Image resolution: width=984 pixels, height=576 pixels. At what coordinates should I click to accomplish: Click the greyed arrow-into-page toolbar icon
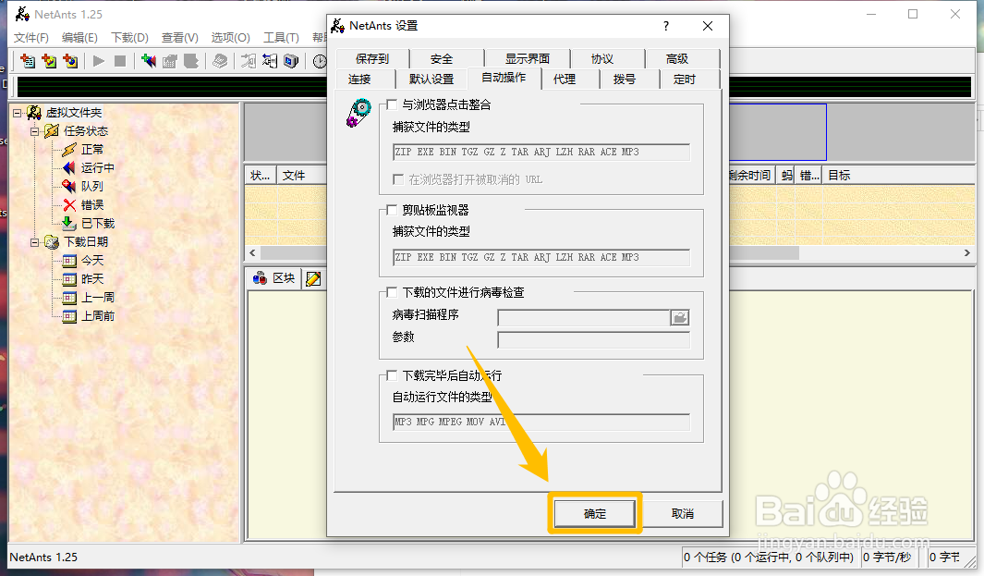click(x=249, y=61)
